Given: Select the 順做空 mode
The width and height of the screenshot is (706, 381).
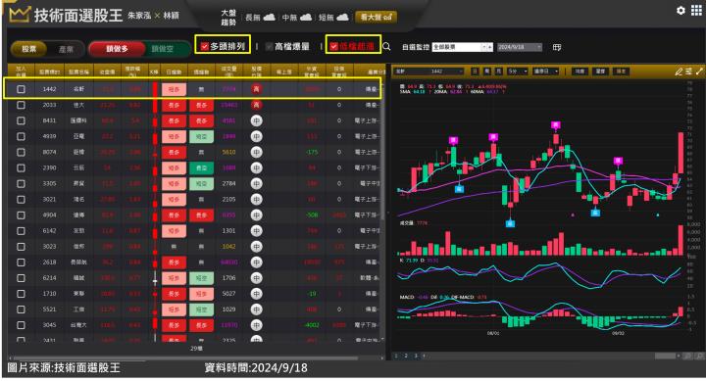Looking at the screenshot, I should pyautogui.click(x=163, y=49).
